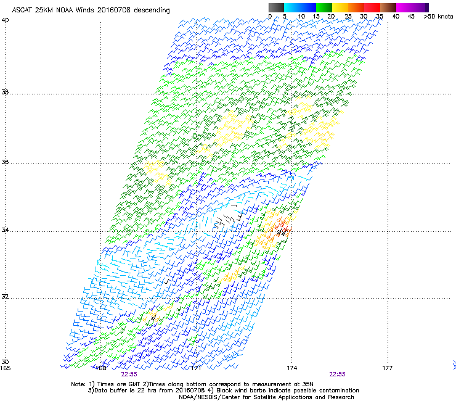Image resolution: width=456 pixels, height=401 pixels.
Task: Click the magenta 40-45 knots legend swatch
Action: pyautogui.click(x=404, y=7)
